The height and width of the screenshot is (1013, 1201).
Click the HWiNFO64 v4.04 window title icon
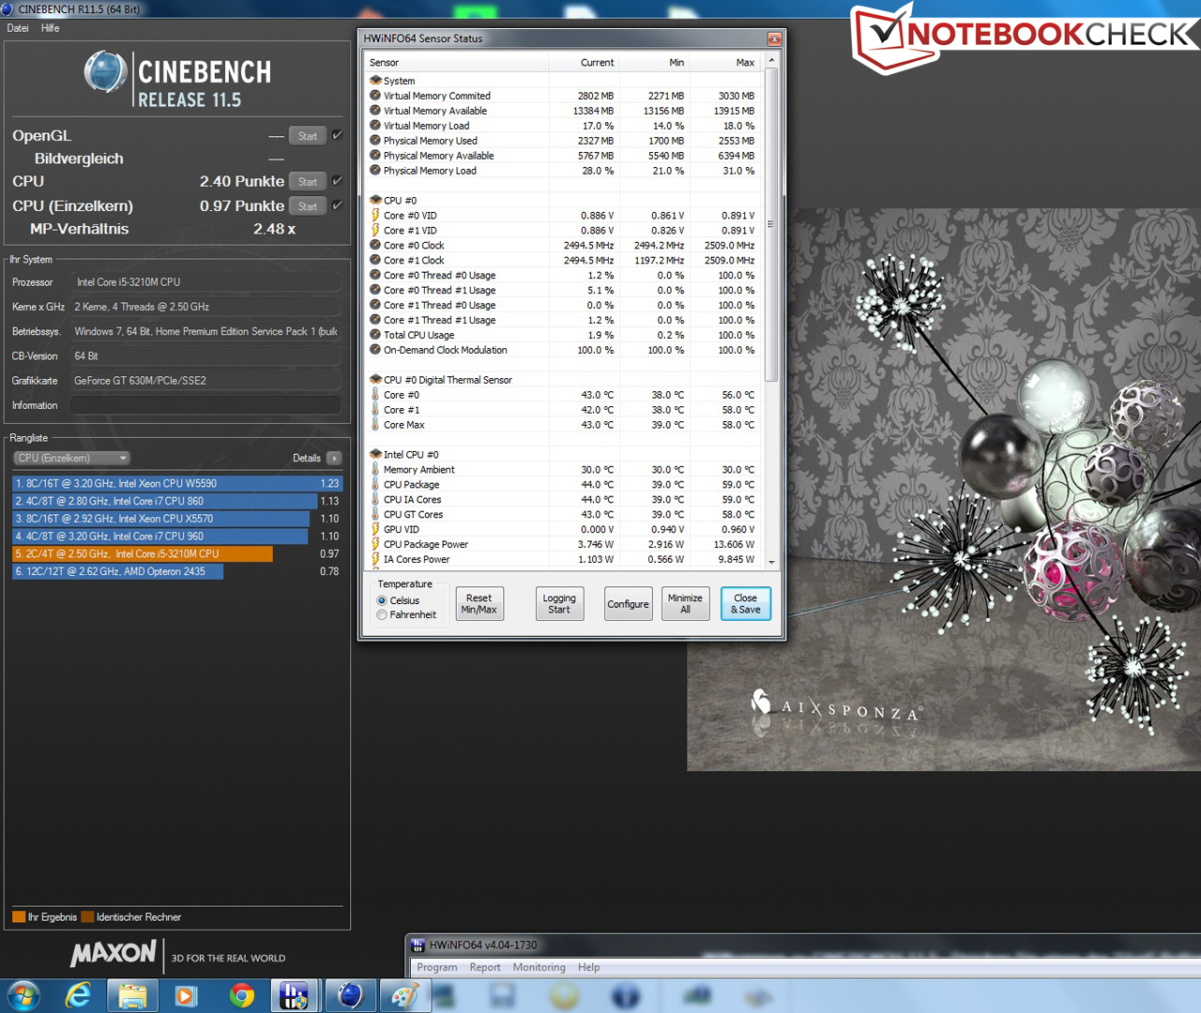(418, 945)
